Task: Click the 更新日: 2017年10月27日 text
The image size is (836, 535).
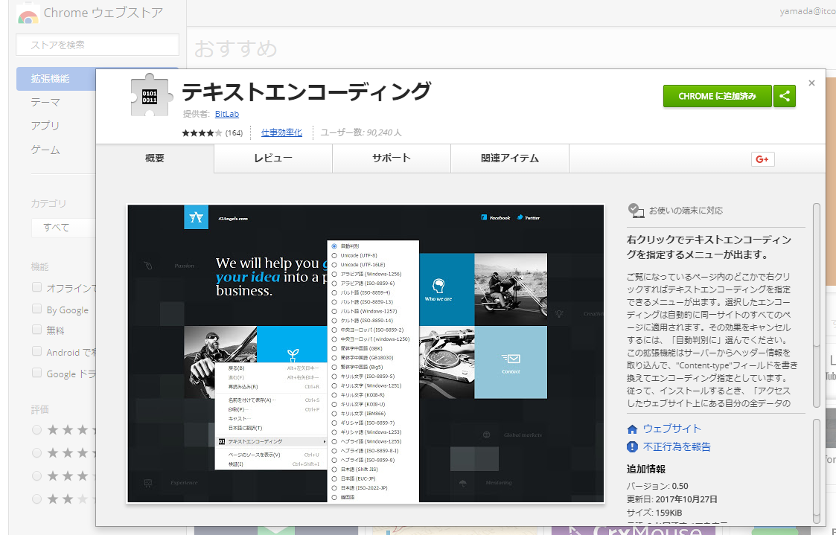Action: coord(671,499)
